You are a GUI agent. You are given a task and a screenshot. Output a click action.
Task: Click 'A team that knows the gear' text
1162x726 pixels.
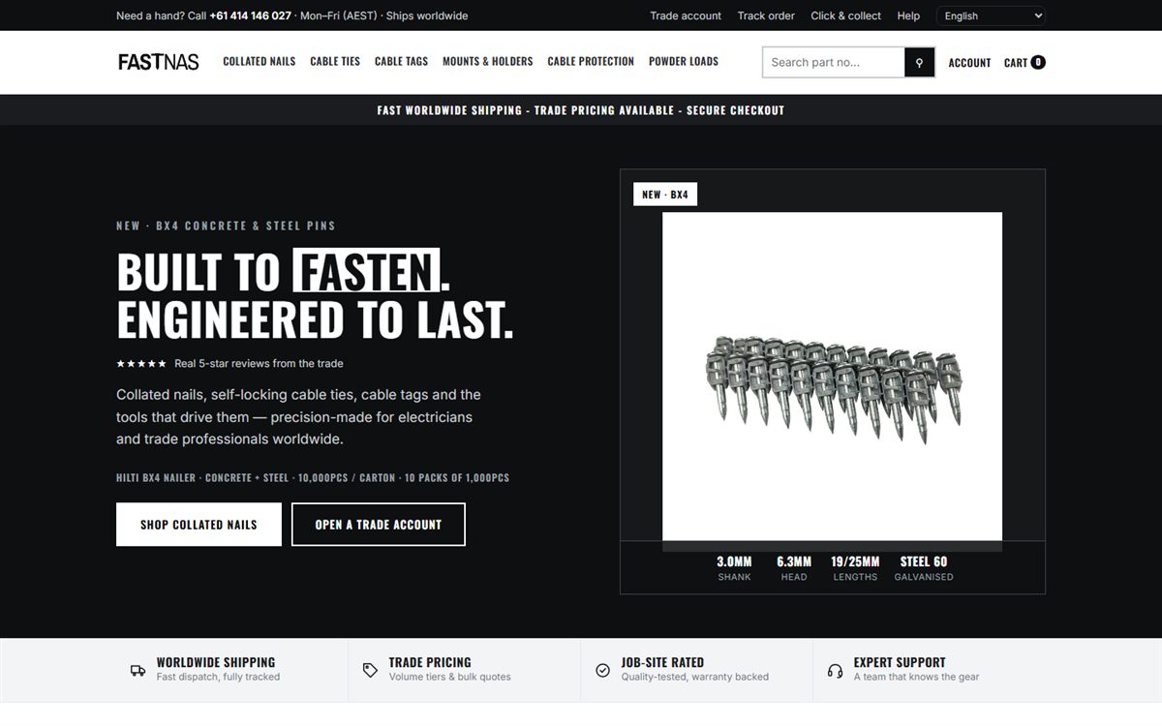[916, 677]
